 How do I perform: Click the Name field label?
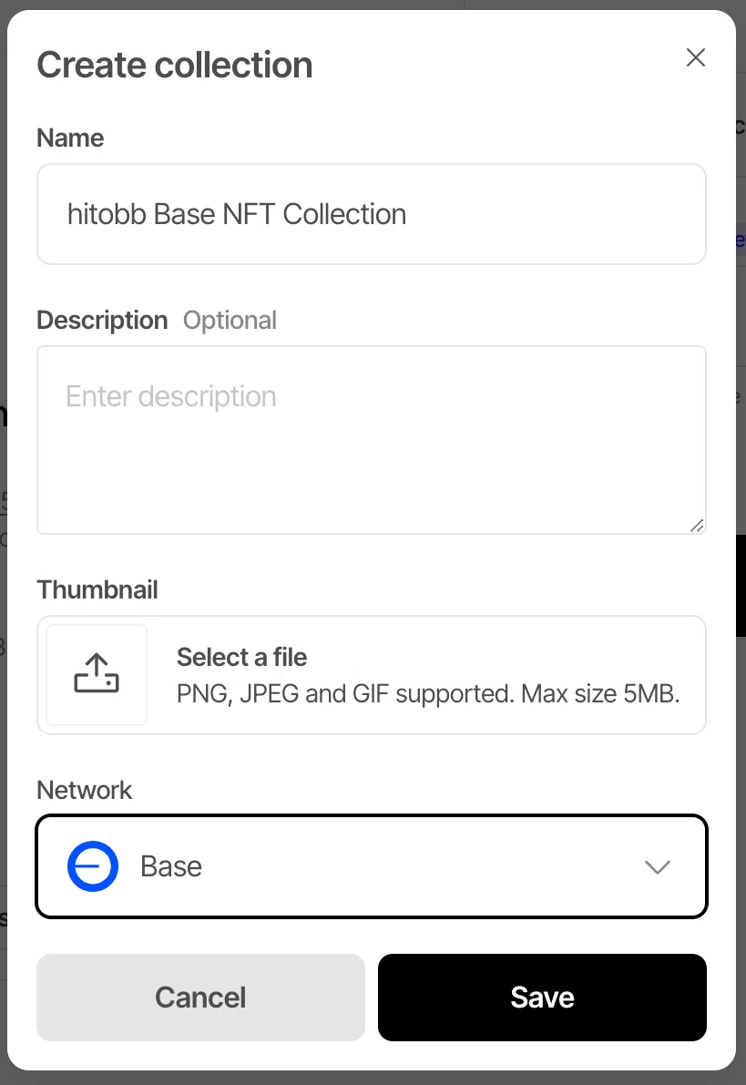coord(70,138)
